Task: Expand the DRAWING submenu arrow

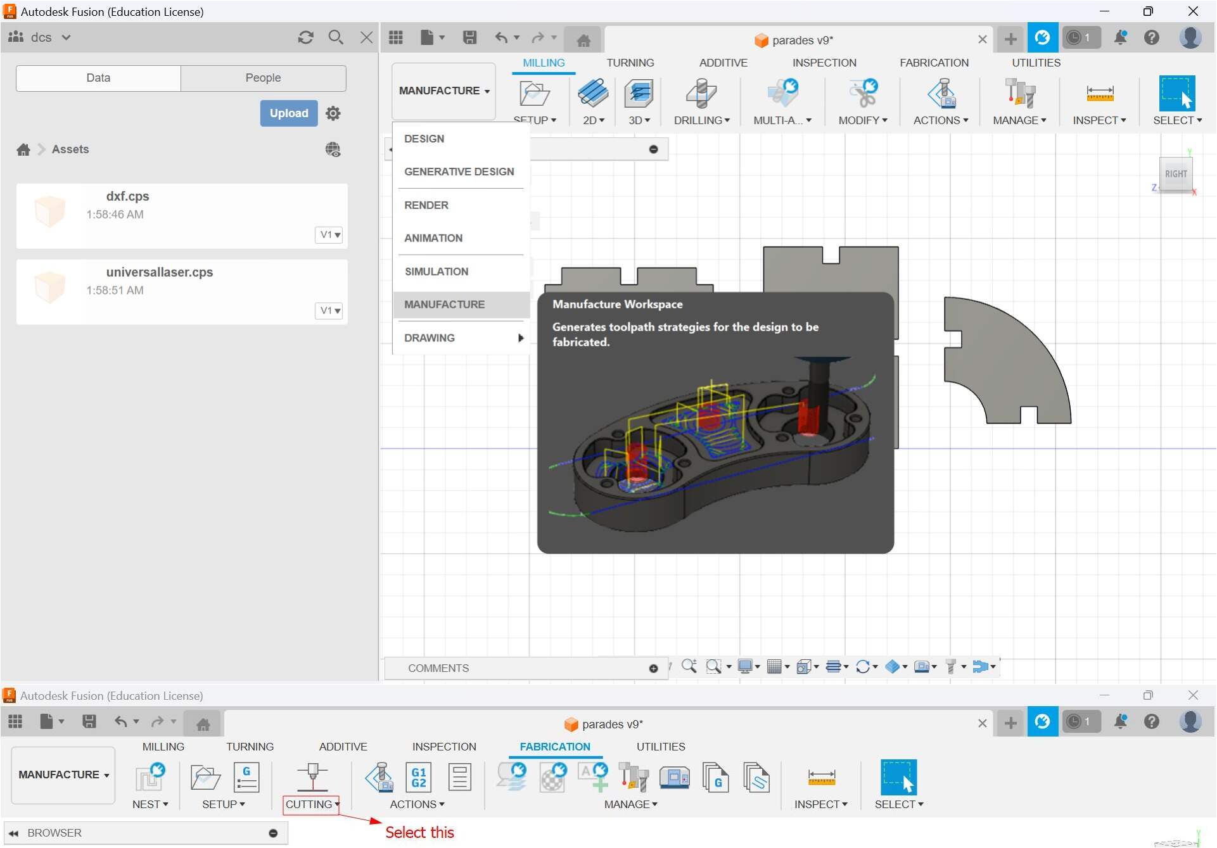Action: [520, 338]
